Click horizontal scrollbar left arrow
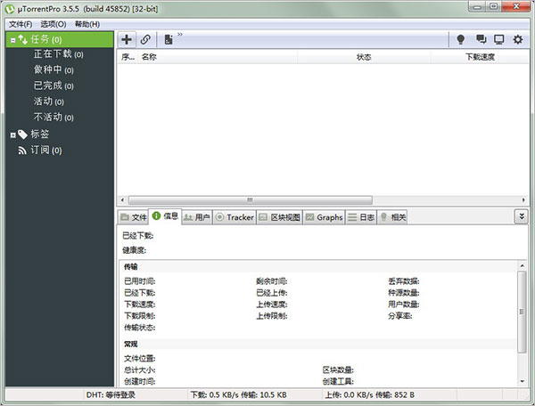This screenshot has width=535, height=406. [x=122, y=200]
